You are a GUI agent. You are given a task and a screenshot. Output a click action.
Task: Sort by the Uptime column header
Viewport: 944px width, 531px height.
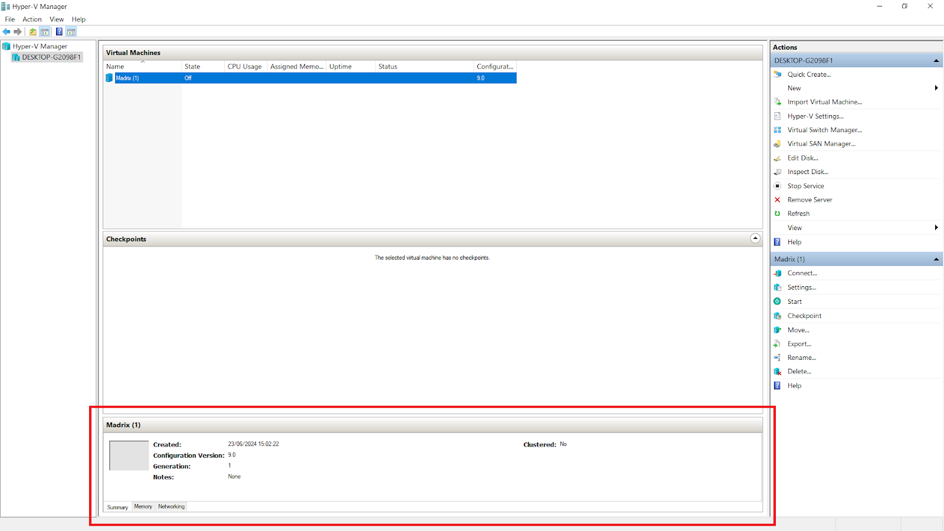point(351,67)
